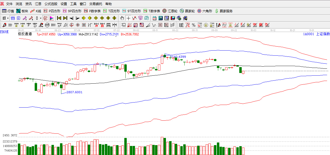330x155 pixels.
Task: Toggle the crosshair cursor button
Action: [x=128, y=18]
